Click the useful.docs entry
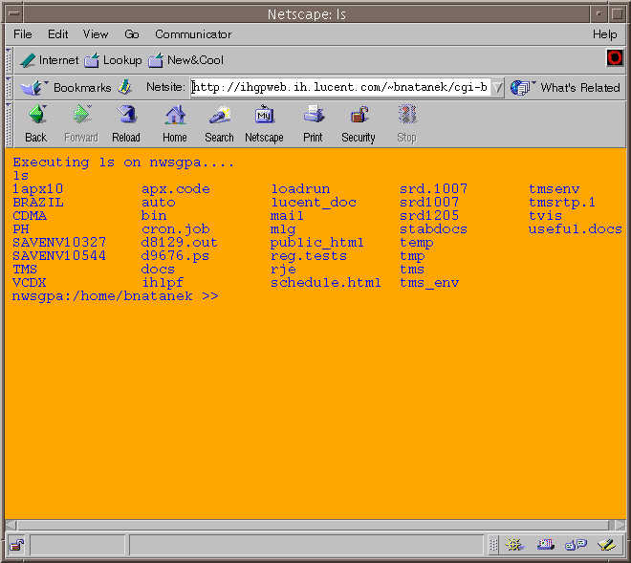The width and height of the screenshot is (631, 563). click(575, 229)
